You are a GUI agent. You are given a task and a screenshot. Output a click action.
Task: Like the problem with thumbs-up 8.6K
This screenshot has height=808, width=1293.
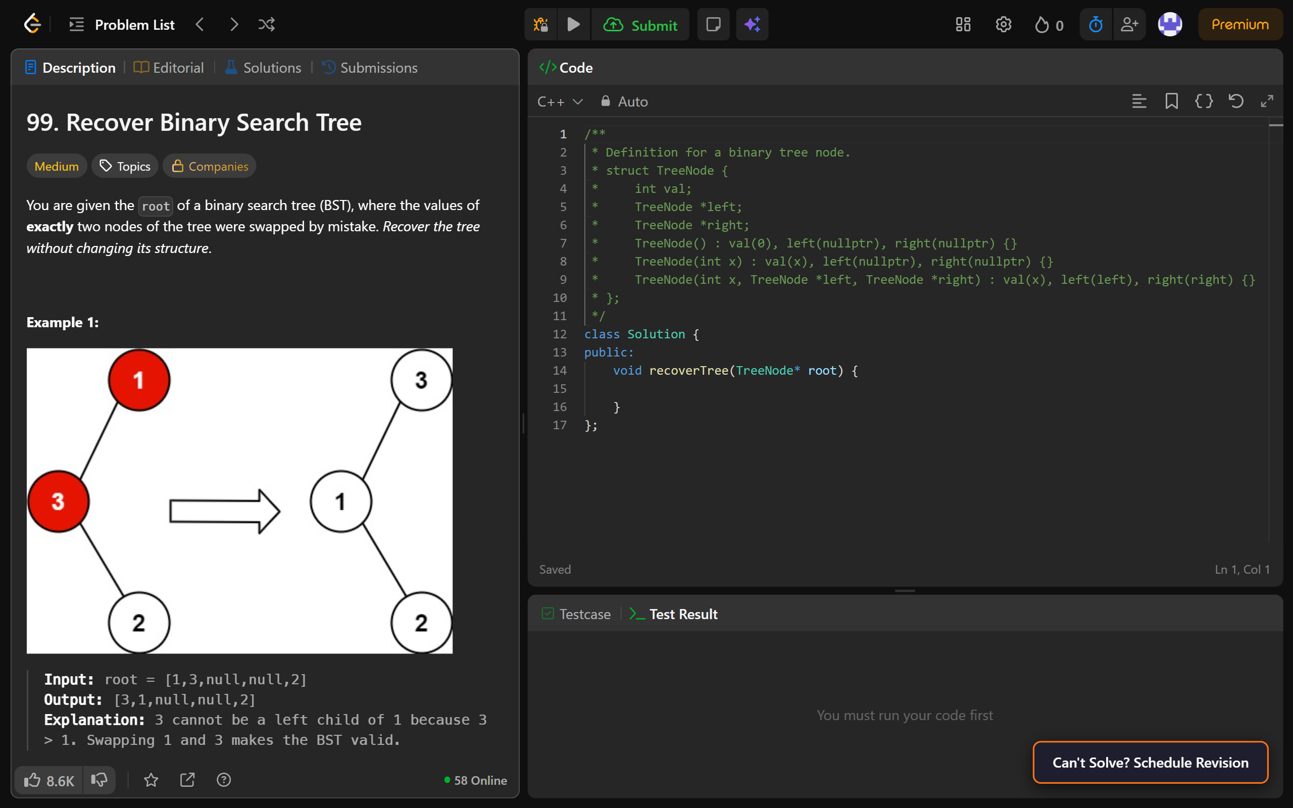[x=48, y=780]
